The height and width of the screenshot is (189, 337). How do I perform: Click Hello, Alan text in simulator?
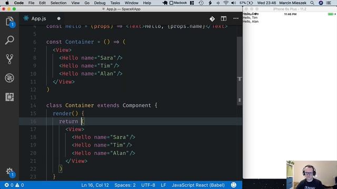click(251, 22)
